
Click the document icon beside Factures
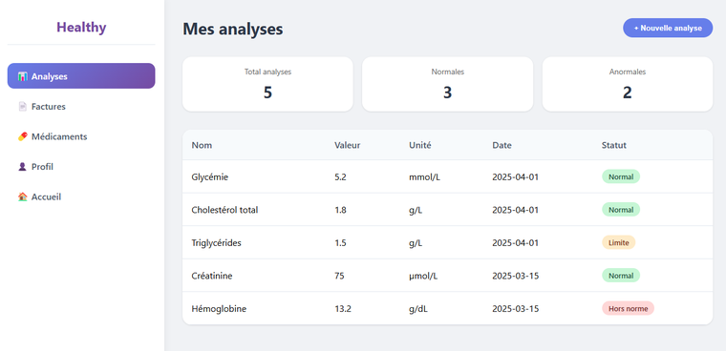click(22, 107)
